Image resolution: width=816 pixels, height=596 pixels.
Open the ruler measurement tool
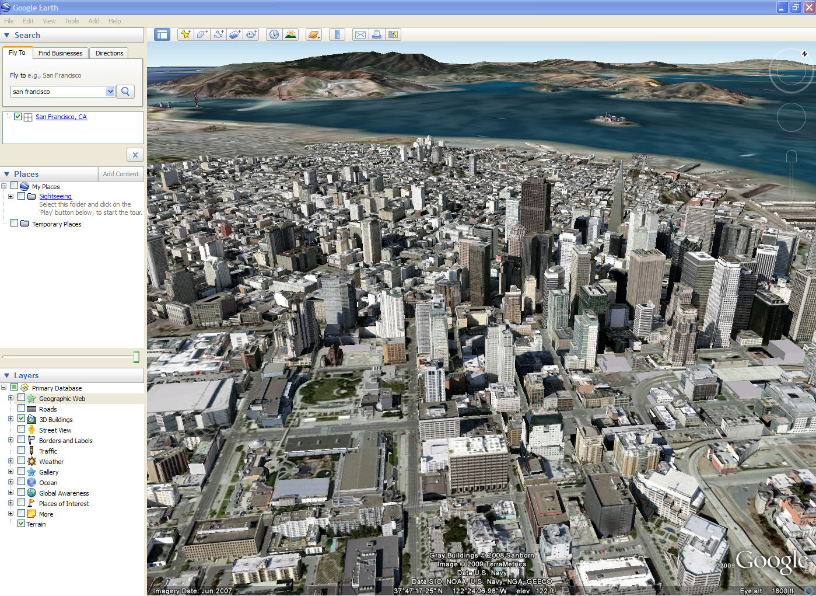tap(337, 34)
